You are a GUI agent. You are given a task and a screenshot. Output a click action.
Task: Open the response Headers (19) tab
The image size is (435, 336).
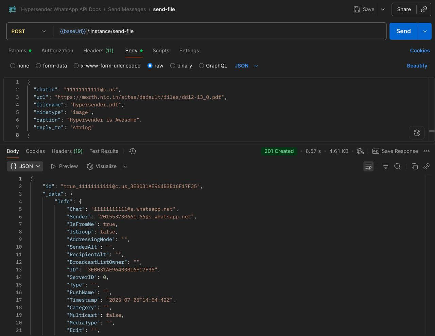[x=67, y=151]
